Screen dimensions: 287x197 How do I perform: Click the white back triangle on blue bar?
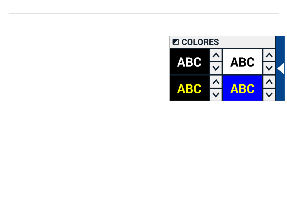(x=281, y=69)
